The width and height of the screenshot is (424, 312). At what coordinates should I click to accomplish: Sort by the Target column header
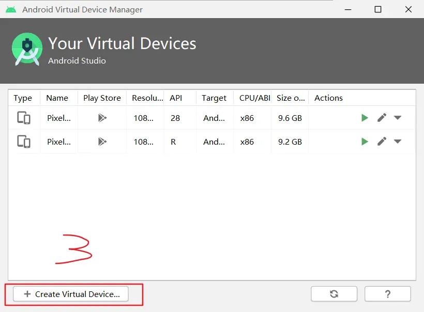(x=214, y=98)
